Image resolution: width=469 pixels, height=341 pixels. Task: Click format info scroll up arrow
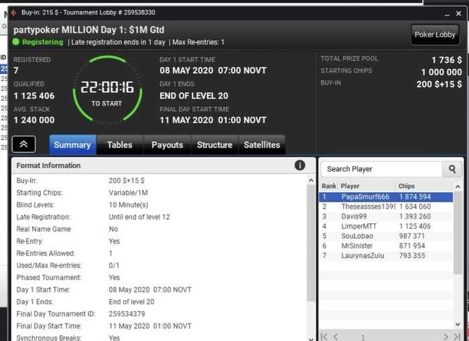click(x=311, y=181)
